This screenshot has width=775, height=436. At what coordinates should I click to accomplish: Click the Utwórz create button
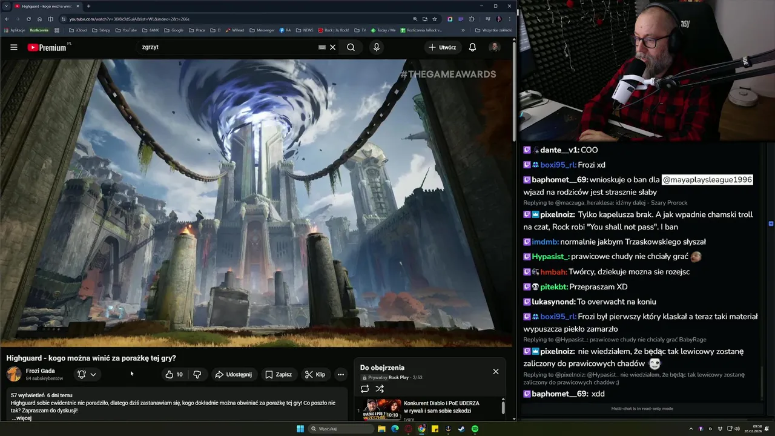pyautogui.click(x=443, y=47)
